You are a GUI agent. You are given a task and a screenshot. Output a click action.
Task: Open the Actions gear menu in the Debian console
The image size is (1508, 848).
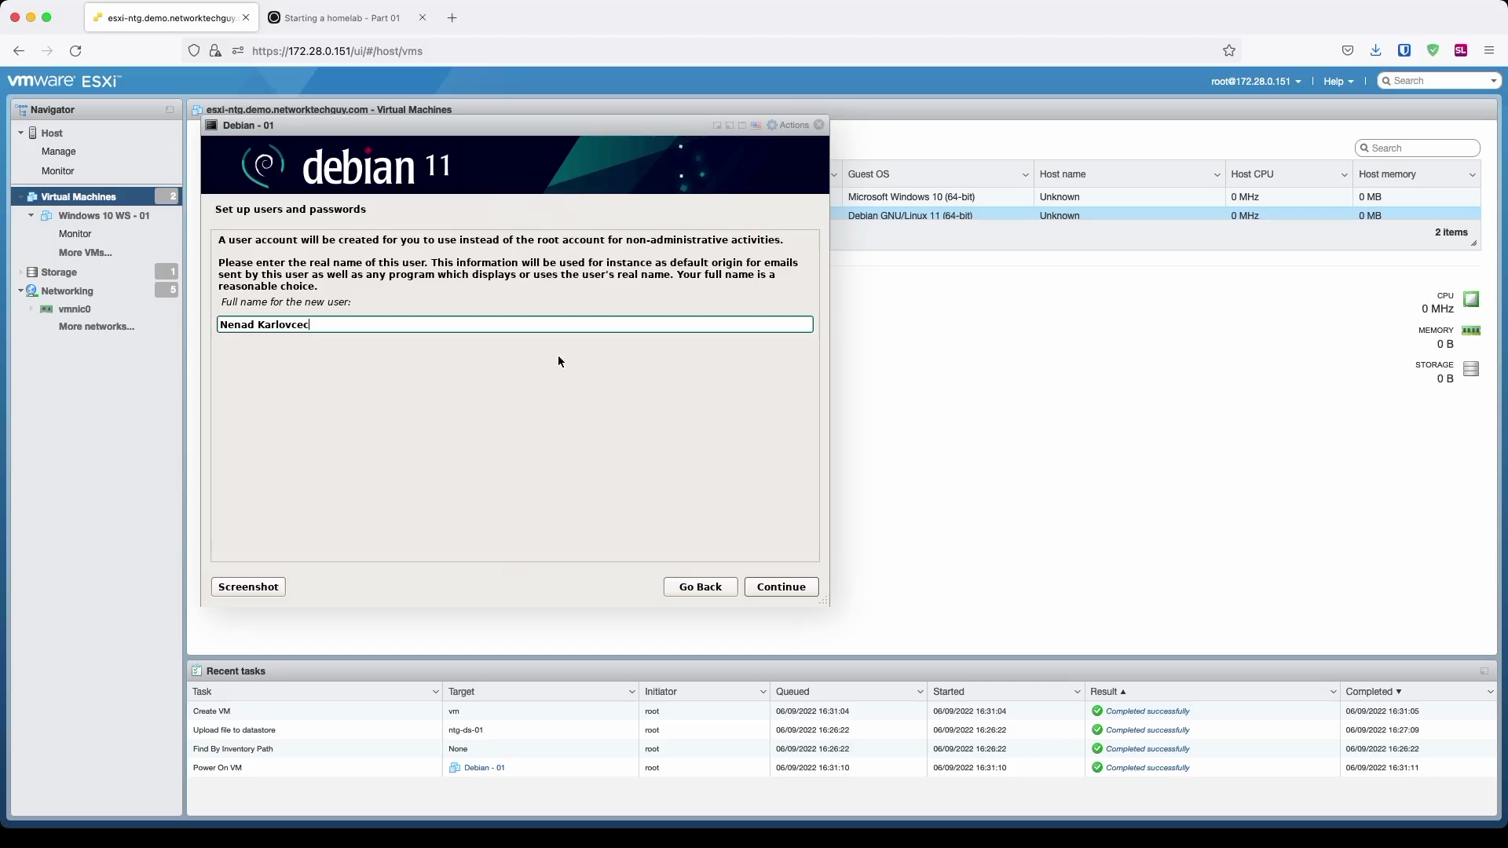pos(788,126)
